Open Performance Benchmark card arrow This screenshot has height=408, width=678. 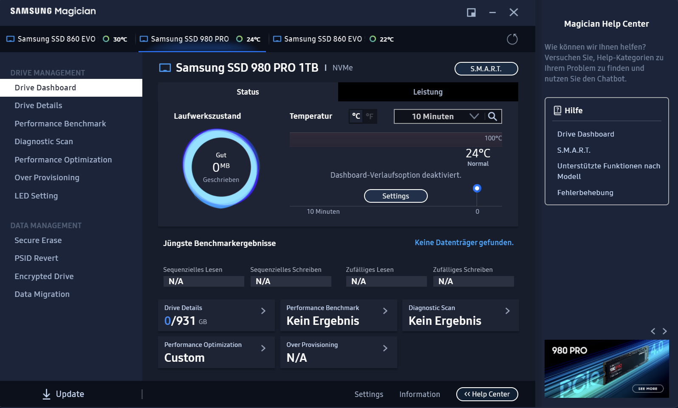385,311
